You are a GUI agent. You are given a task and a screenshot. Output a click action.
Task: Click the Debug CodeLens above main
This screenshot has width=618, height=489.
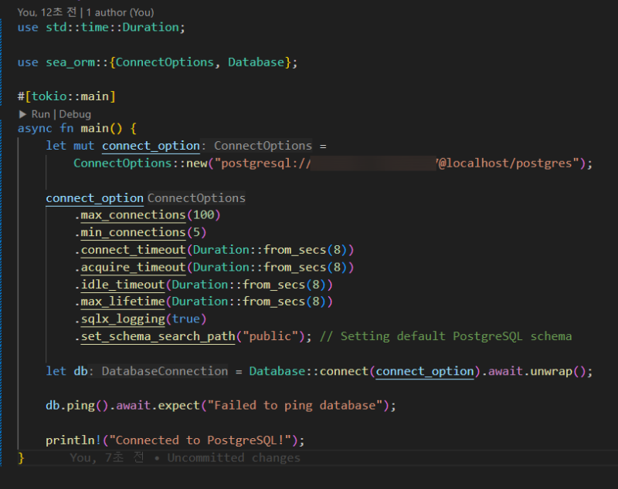(75, 113)
